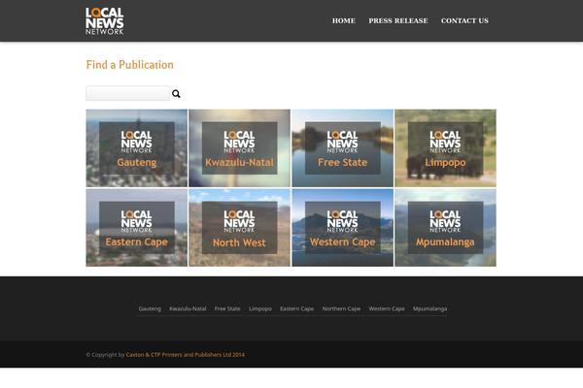The width and height of the screenshot is (583, 388).
Task: Select the Gauteng province tile
Action: [137, 147]
